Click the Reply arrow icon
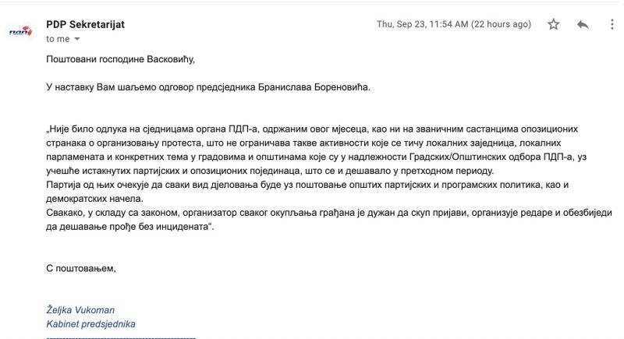 coord(582,25)
